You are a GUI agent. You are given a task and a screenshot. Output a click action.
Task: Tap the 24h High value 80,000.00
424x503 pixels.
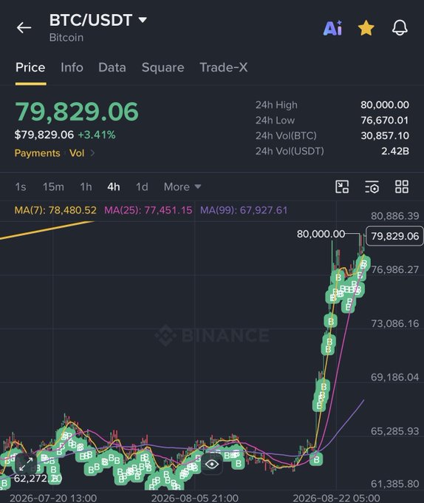click(x=385, y=105)
